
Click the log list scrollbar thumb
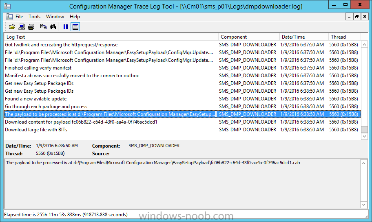coord(364,129)
